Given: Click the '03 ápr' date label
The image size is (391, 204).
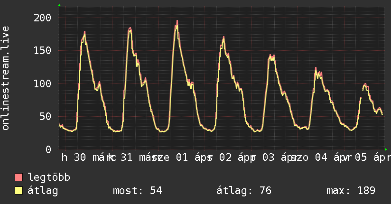Looking at the screenshot, I should click(x=280, y=158).
